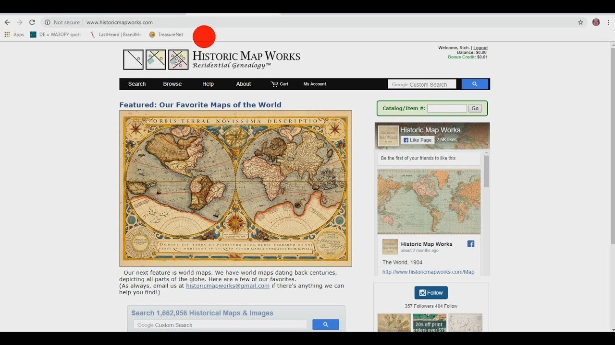Click the Logout link
The width and height of the screenshot is (615, 345).
tap(480, 48)
